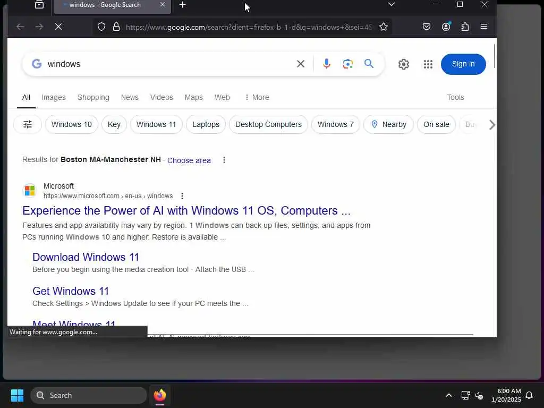The width and height of the screenshot is (544, 408).
Task: Submit search with magnifier icon
Action: tap(369, 64)
